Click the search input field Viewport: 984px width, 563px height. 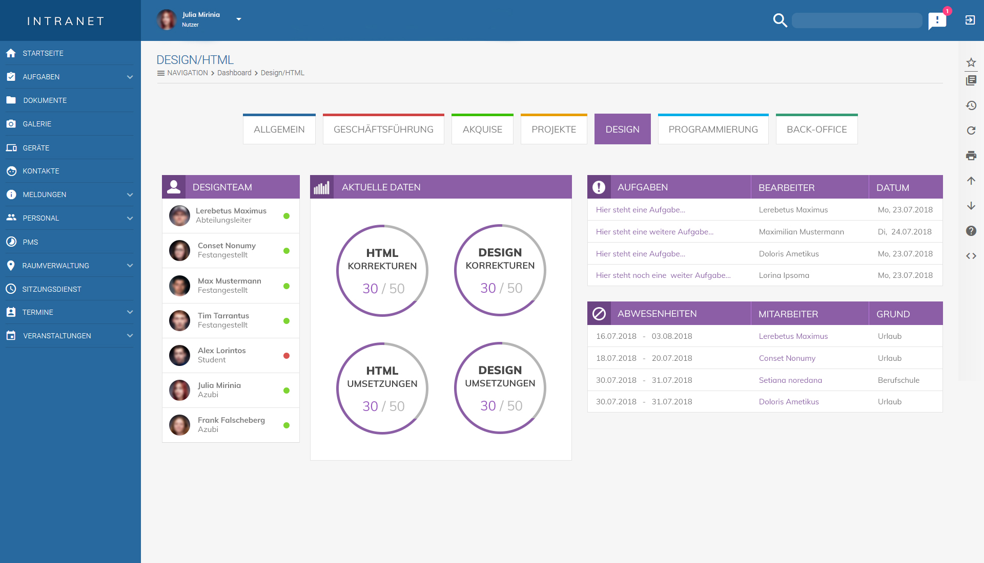click(857, 20)
